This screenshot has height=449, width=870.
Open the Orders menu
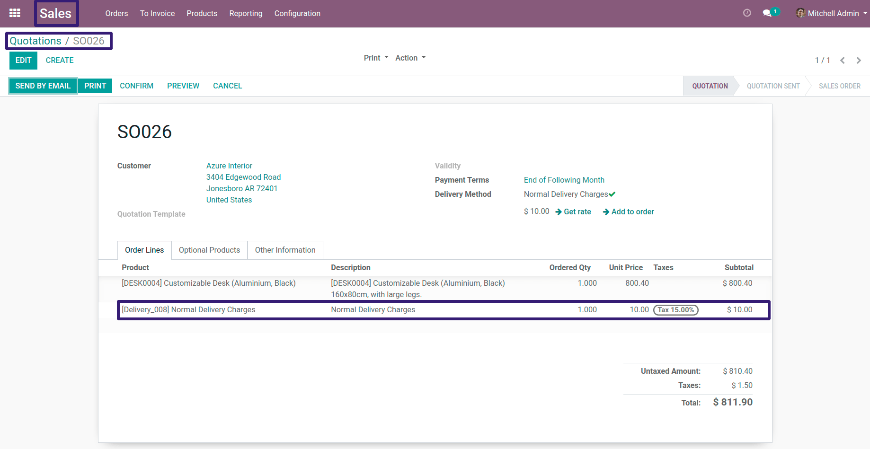tap(116, 13)
